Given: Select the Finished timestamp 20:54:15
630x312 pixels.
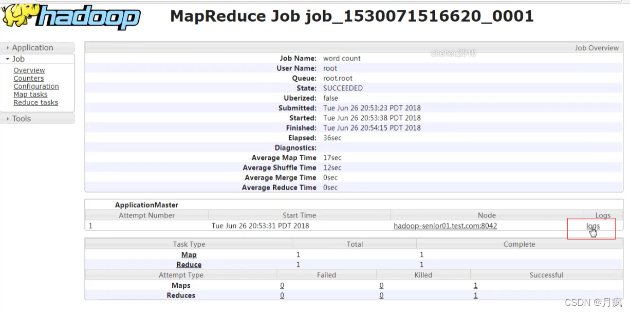Looking at the screenshot, I should click(x=372, y=128).
